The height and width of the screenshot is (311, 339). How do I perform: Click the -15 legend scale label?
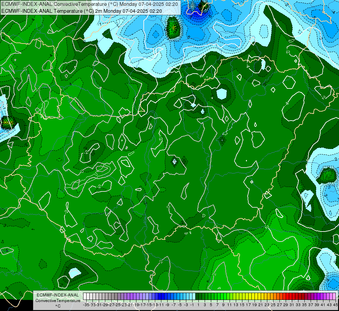[x=149, y=305]
